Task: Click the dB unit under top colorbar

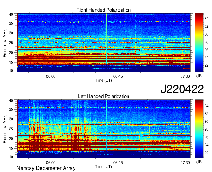Action: coord(199,76)
